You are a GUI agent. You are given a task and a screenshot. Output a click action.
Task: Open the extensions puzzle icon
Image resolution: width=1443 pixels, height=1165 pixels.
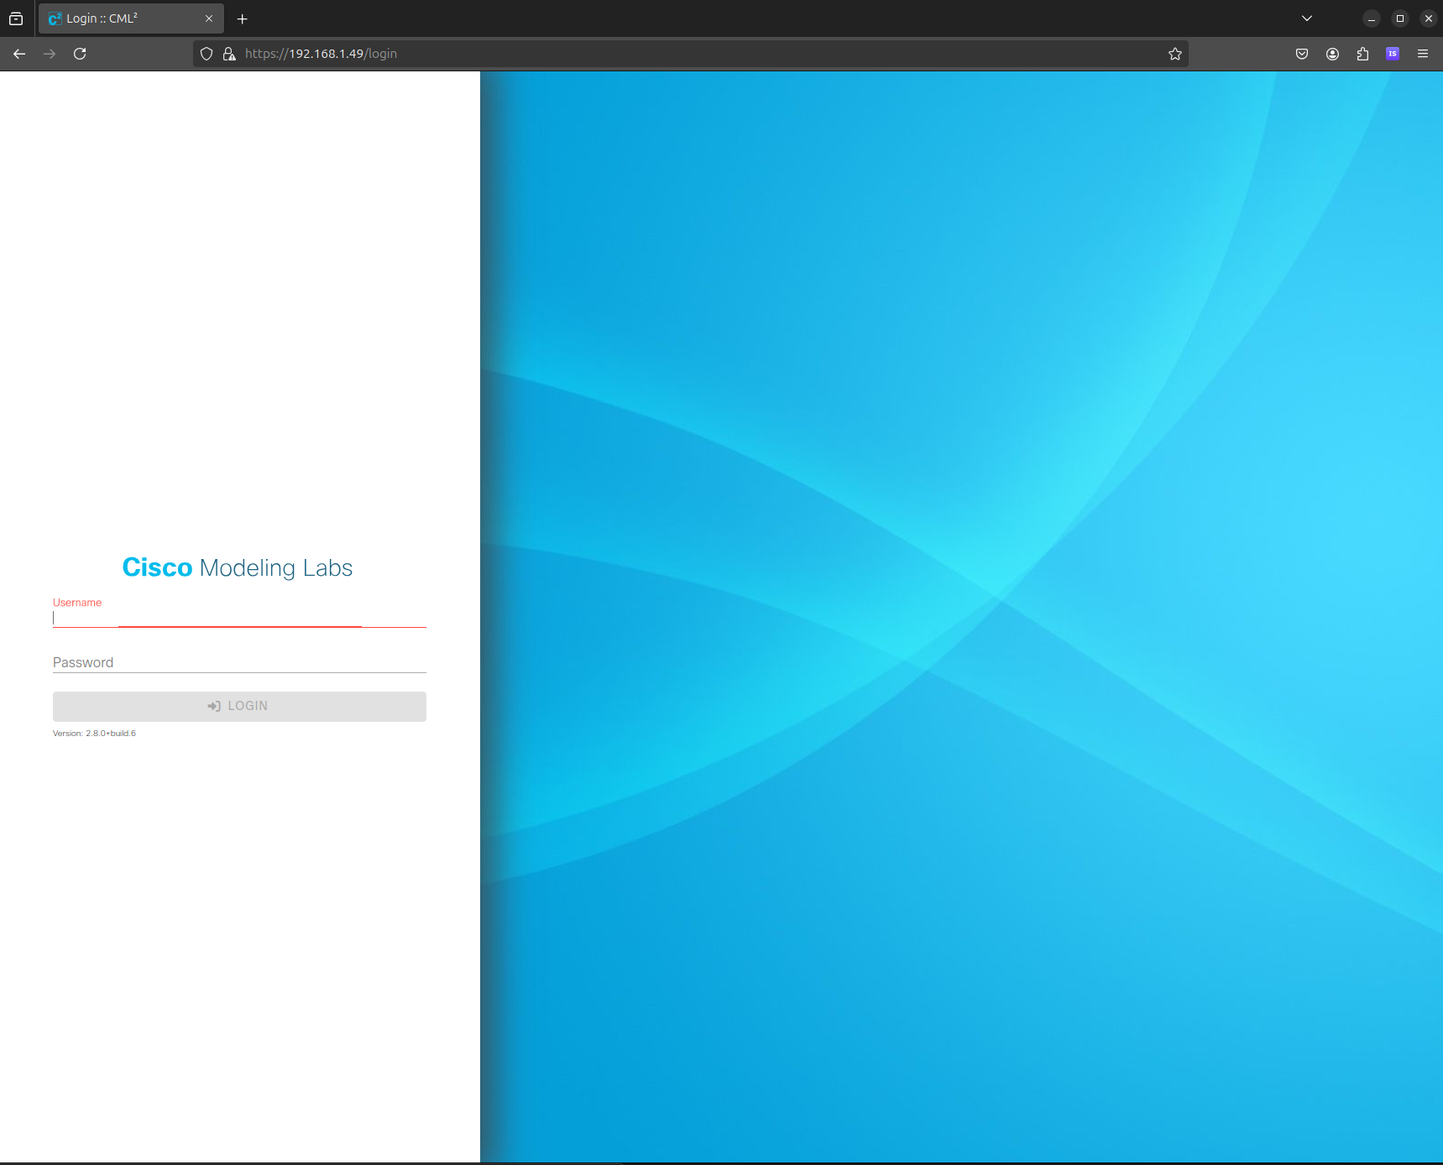click(1362, 54)
